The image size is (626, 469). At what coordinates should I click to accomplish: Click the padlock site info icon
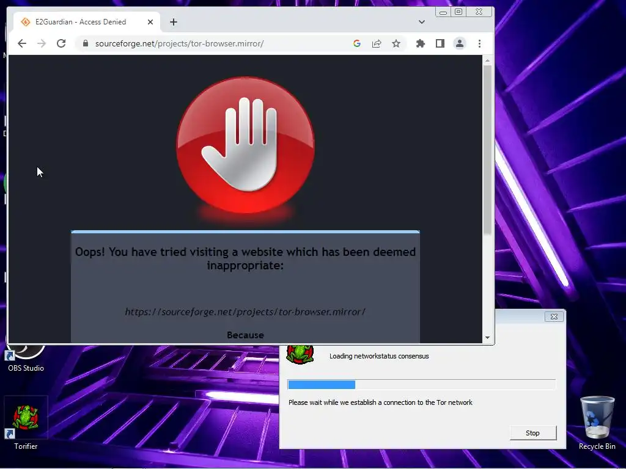[x=85, y=43]
